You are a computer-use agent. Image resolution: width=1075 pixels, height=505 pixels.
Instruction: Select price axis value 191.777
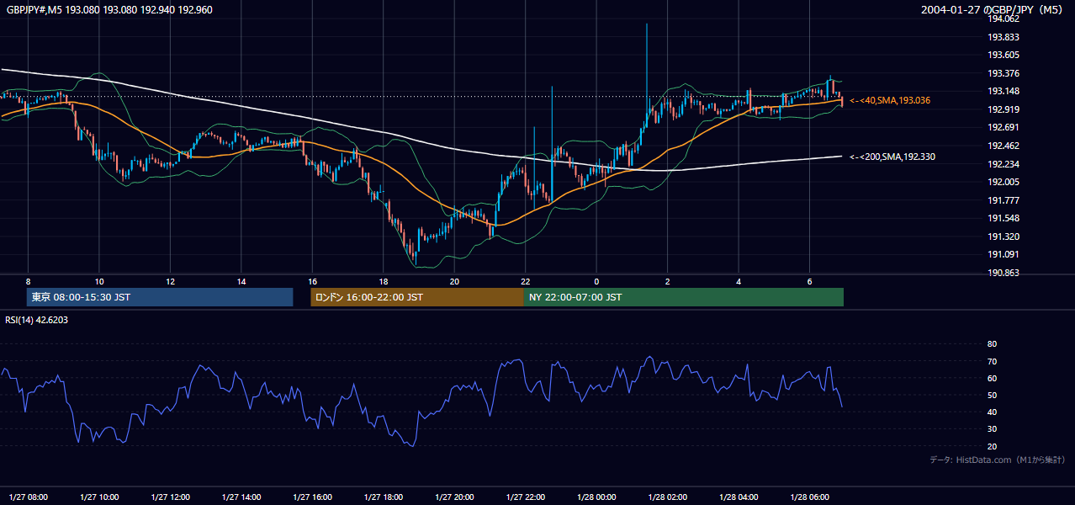[1003, 200]
